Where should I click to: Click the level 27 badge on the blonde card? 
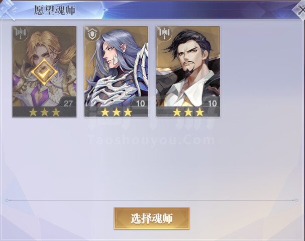click(68, 103)
